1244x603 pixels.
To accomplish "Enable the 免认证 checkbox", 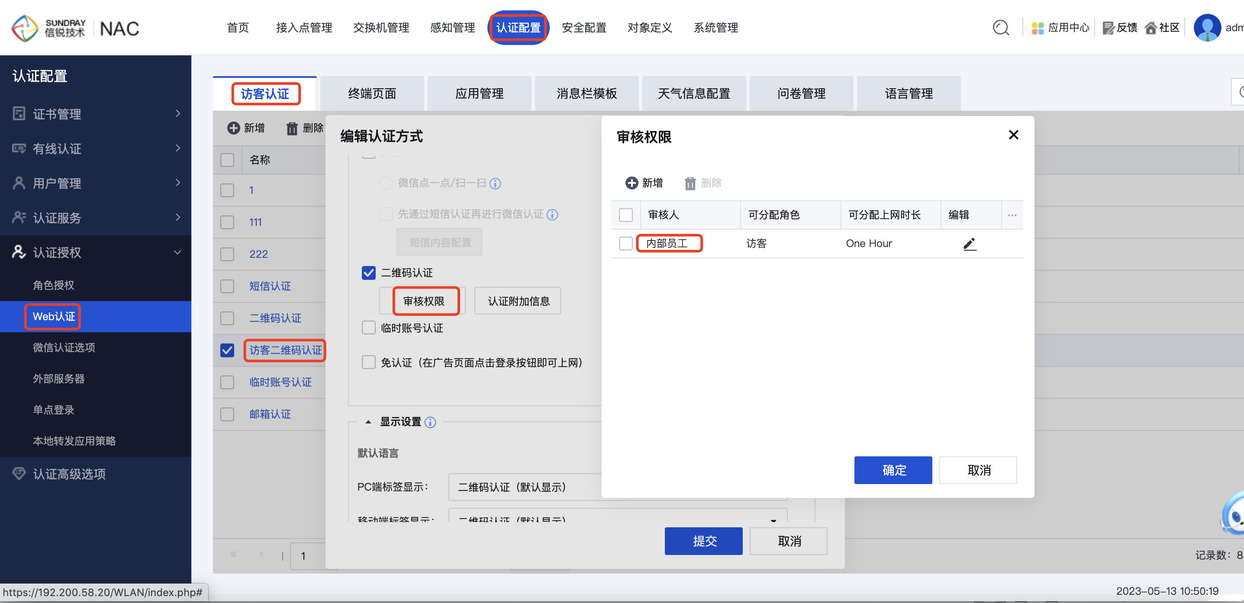I will pos(368,362).
